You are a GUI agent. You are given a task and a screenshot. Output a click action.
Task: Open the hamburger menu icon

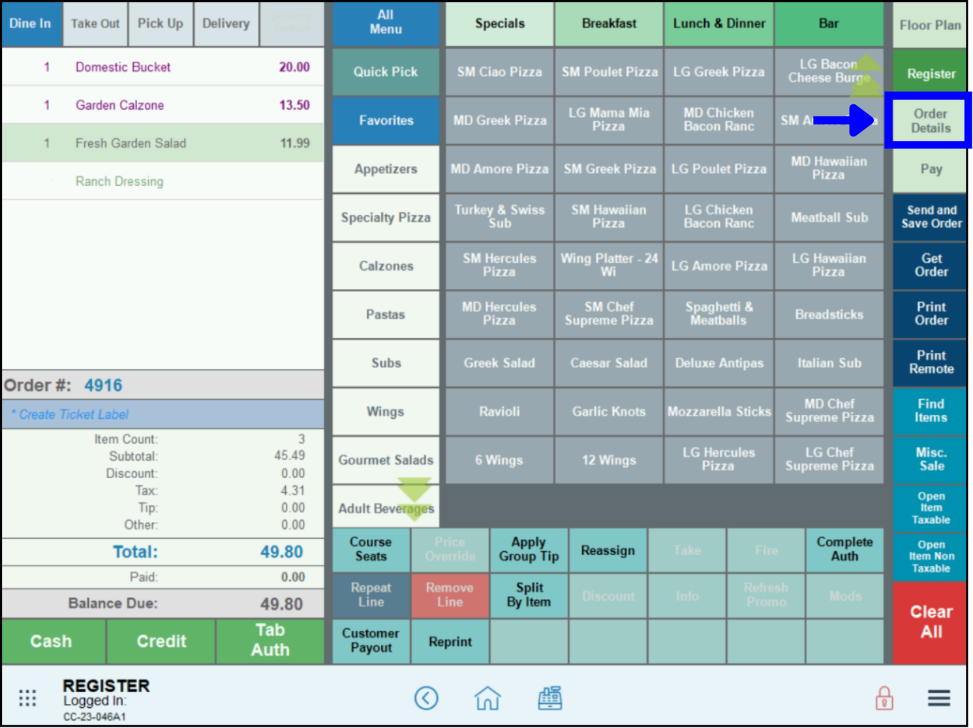938,698
